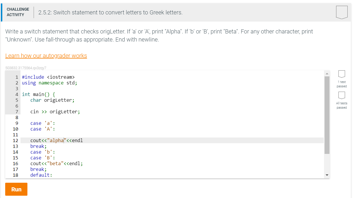Select the line number 12 in the gutter
The height and width of the screenshot is (198, 354).
(x=15, y=140)
